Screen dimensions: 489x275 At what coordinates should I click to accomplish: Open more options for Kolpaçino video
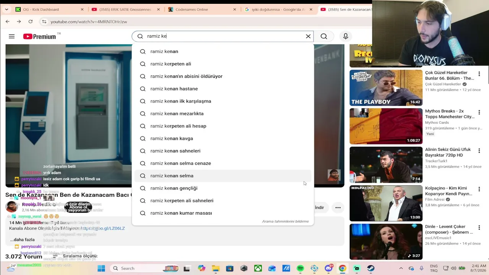[479, 189]
